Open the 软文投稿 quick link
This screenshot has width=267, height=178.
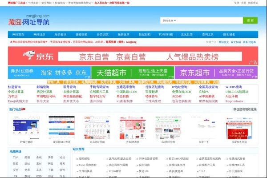tap(236, 42)
